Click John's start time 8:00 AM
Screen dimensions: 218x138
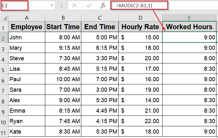[63, 37]
